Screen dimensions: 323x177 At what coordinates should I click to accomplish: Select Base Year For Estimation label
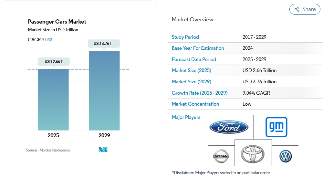click(198, 48)
